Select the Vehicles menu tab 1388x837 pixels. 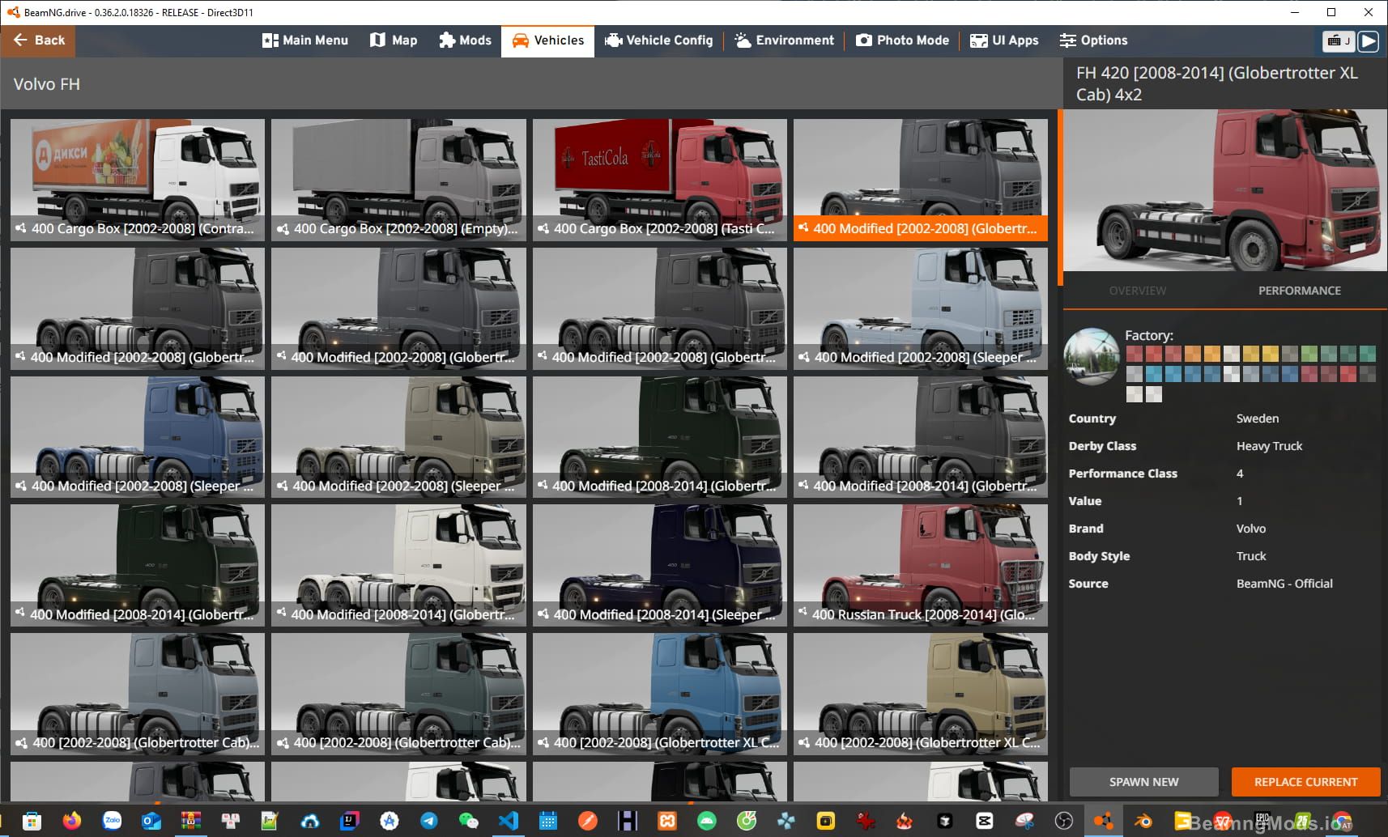click(547, 40)
